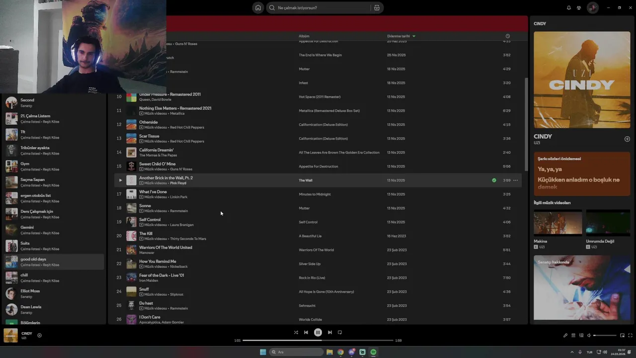Open Ders Çalışmak için playlist
The height and width of the screenshot is (358, 636).
click(x=54, y=214)
